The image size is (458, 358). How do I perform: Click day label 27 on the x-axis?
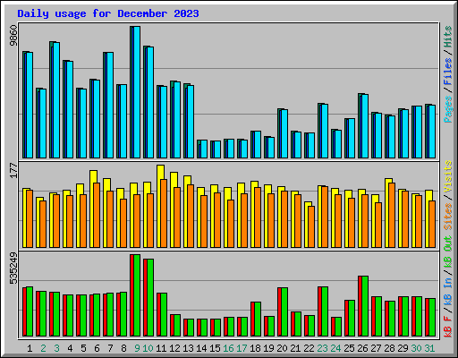tap(376, 348)
